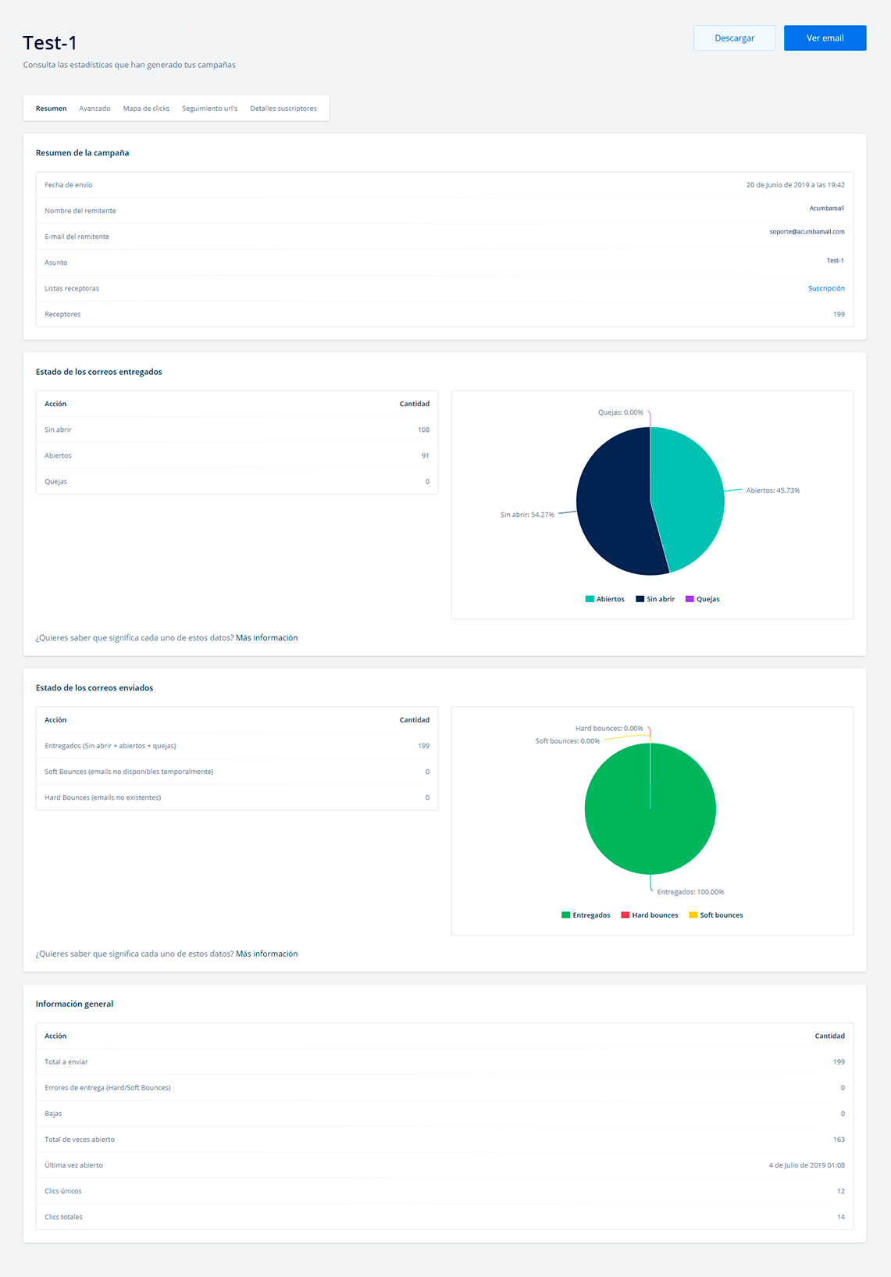This screenshot has width=891, height=1277.
Task: Click the 'Sin abrir: 54.27%' chart label
Action: click(527, 515)
